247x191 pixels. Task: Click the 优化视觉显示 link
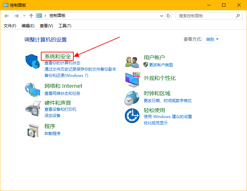[156, 123]
